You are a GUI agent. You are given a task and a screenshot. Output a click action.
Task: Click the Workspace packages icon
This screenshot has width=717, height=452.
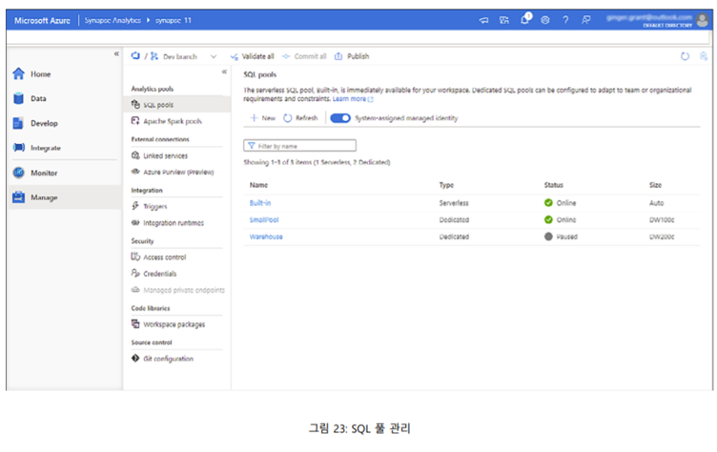(x=135, y=324)
